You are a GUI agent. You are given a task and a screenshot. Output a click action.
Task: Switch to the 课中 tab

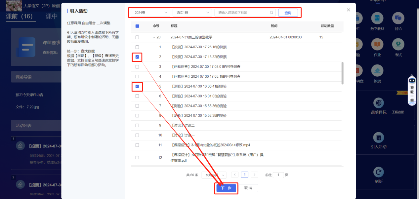coord(52,16)
